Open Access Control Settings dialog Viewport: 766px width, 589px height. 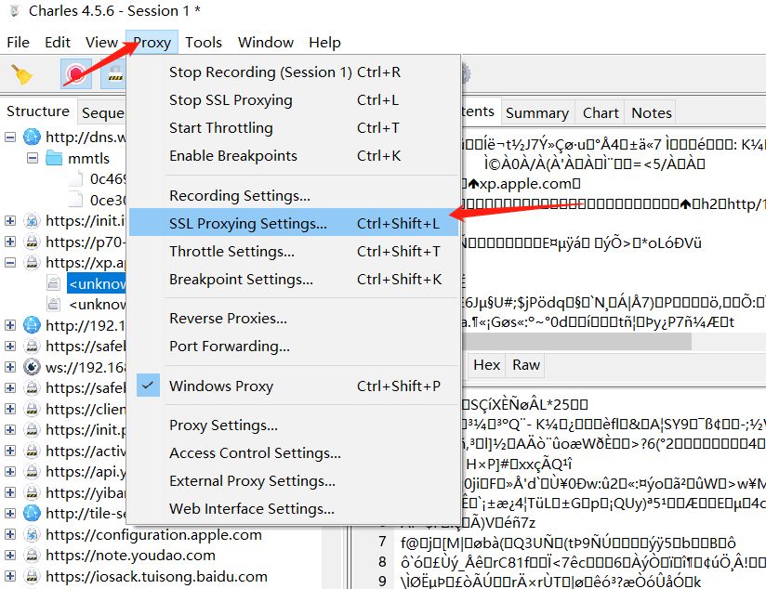point(293,453)
